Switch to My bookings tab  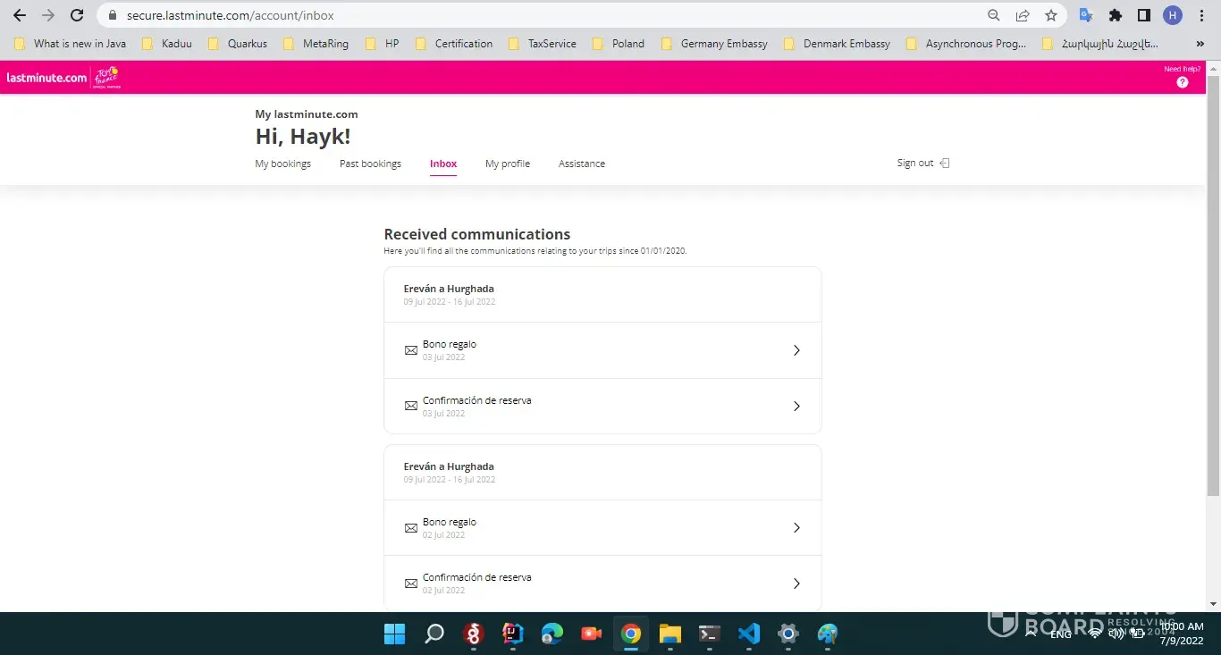click(x=282, y=164)
